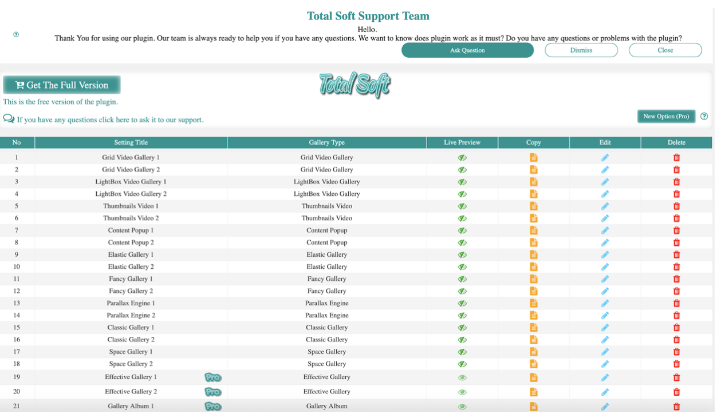Click edit pencil for Fancy Gallery 2
This screenshot has height=414, width=717.
point(606,292)
